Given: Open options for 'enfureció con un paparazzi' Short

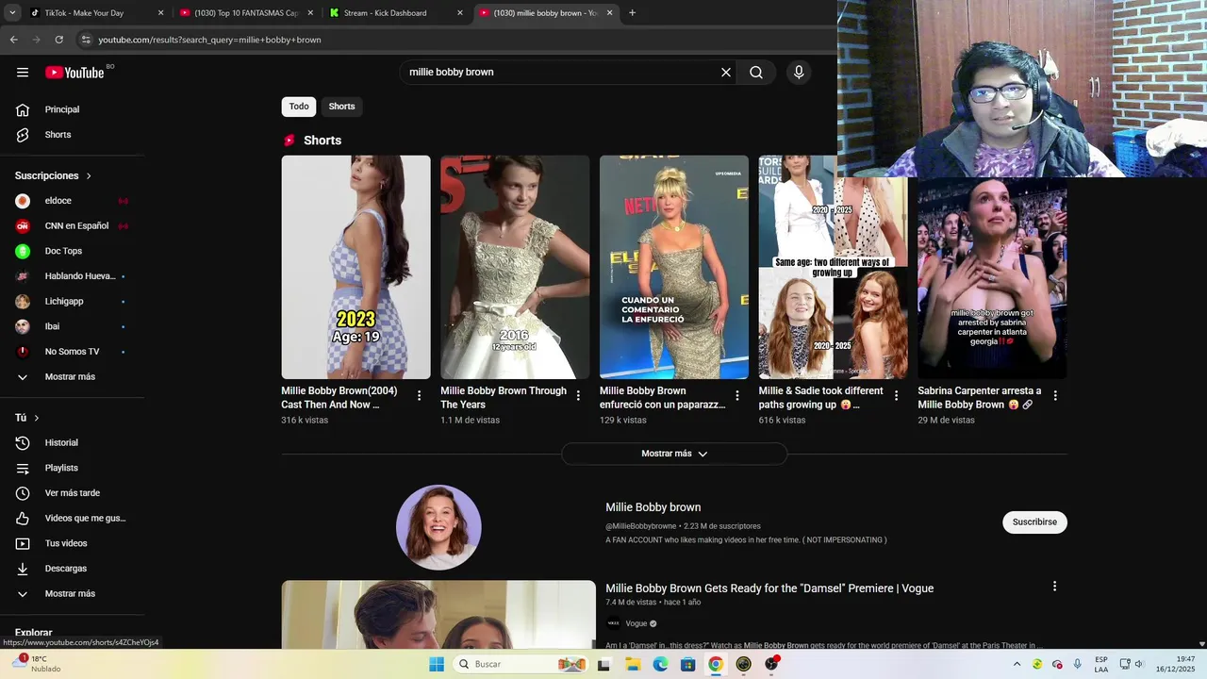Looking at the screenshot, I should 737,396.
